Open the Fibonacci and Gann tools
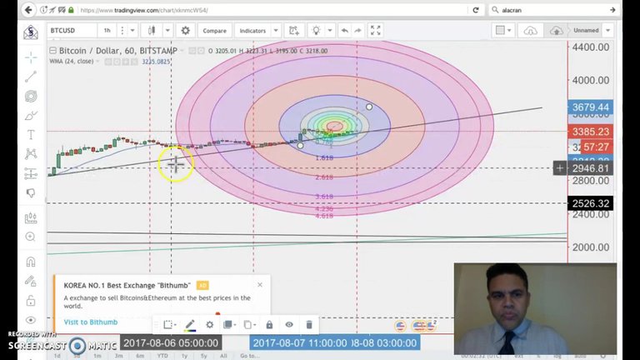This screenshot has height=360, width=640. (31, 96)
